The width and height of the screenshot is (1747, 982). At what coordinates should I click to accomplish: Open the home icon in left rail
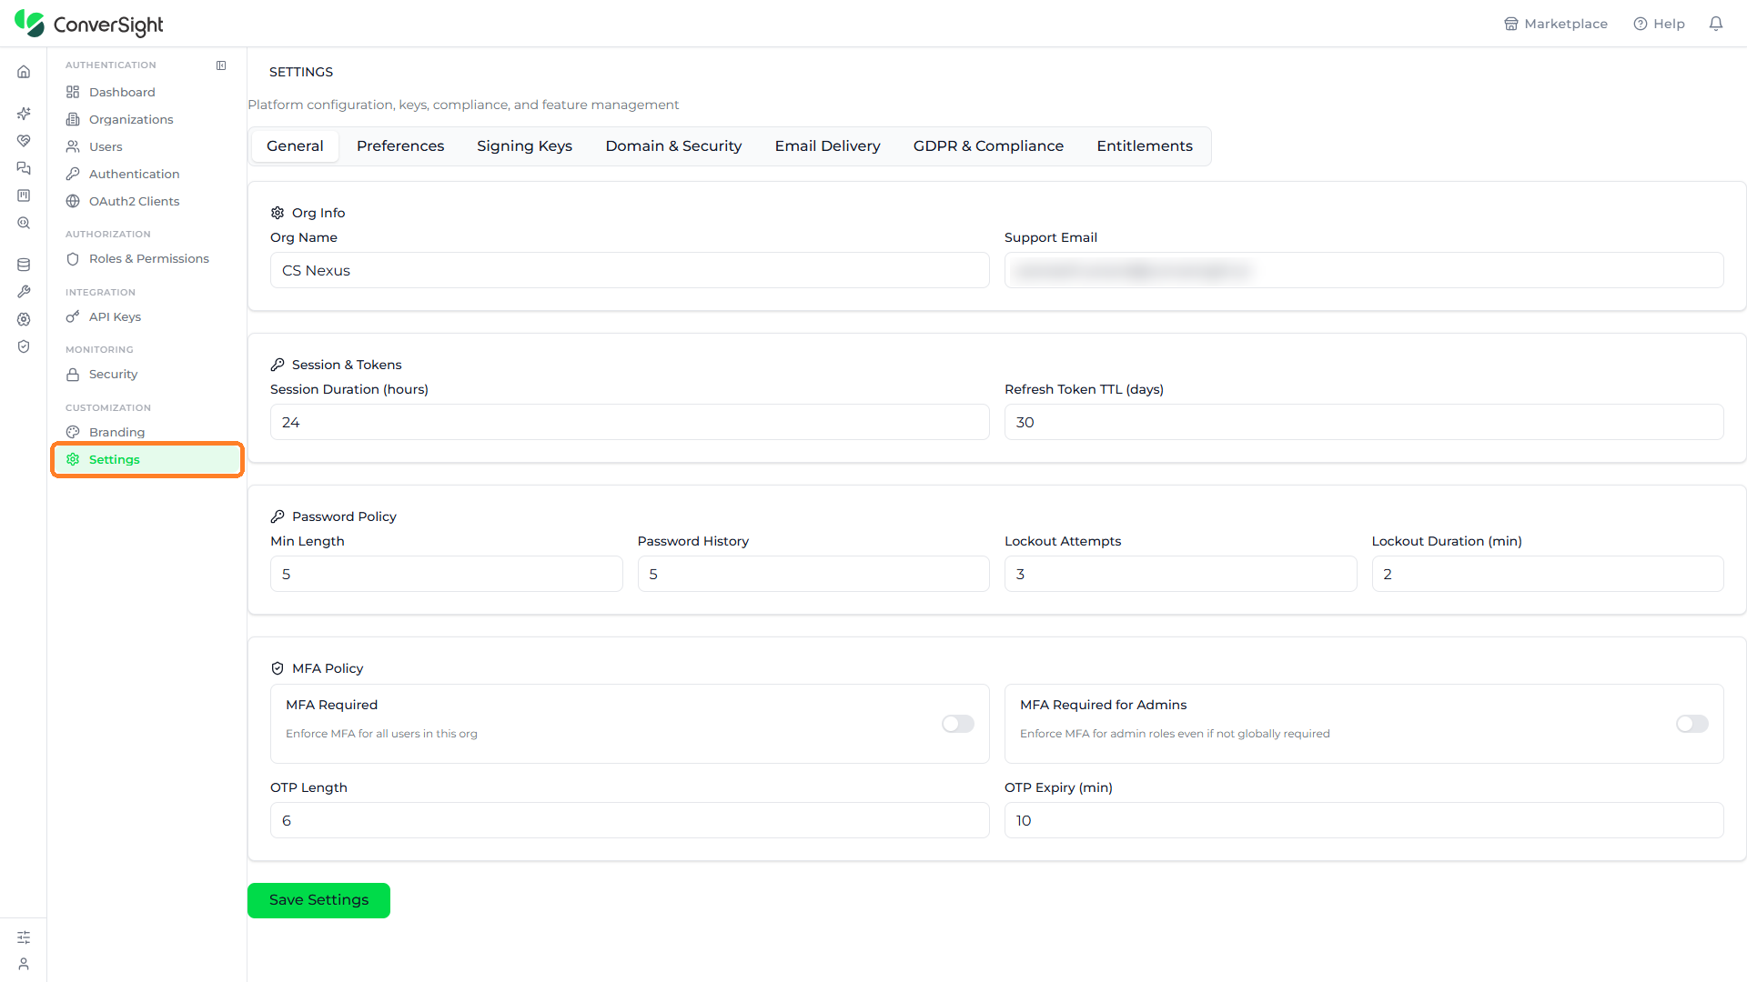click(x=24, y=72)
